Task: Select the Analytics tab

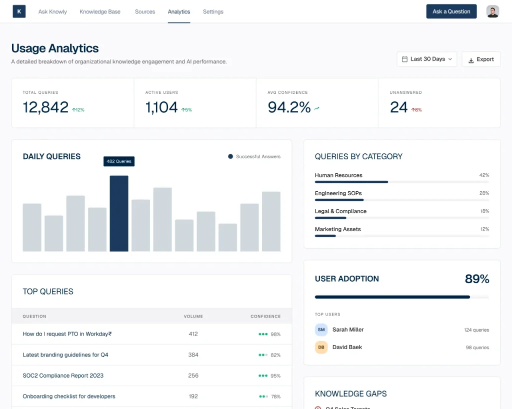Action: coord(179,12)
